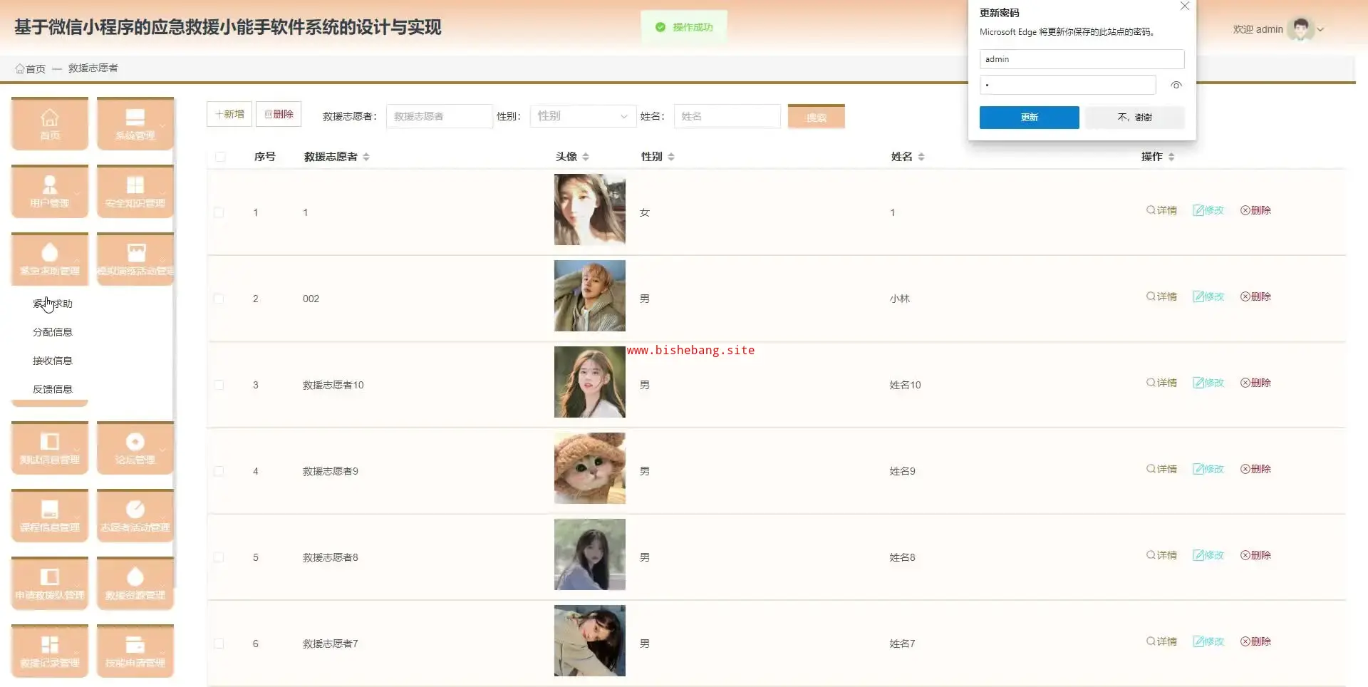
Task: Delete (删除) the 小林 row
Action: coord(1255,296)
